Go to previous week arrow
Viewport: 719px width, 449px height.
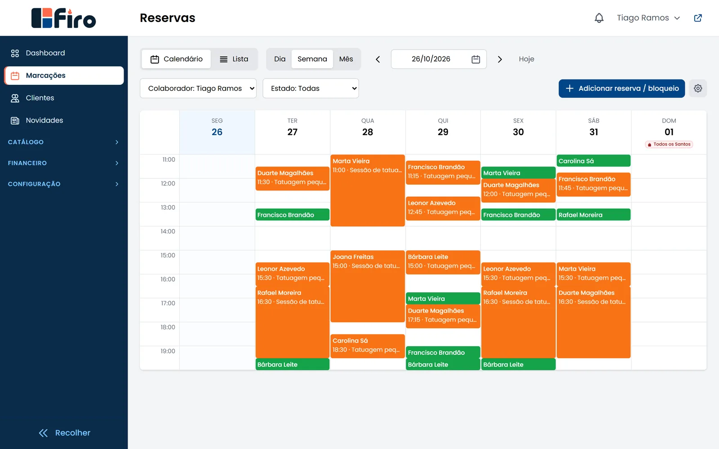[x=378, y=59]
